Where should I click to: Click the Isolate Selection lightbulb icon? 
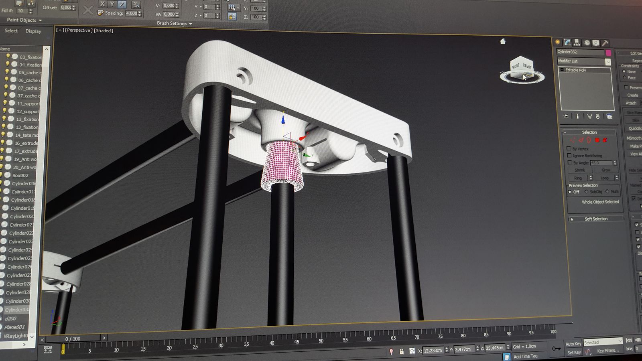(391, 351)
